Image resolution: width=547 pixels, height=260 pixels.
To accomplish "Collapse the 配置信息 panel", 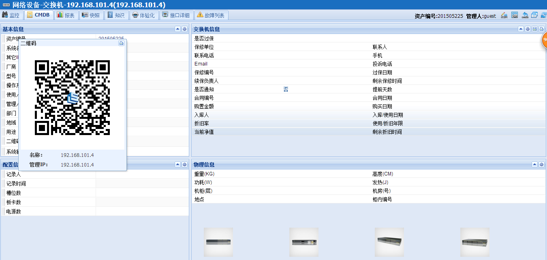I will click(177, 164).
